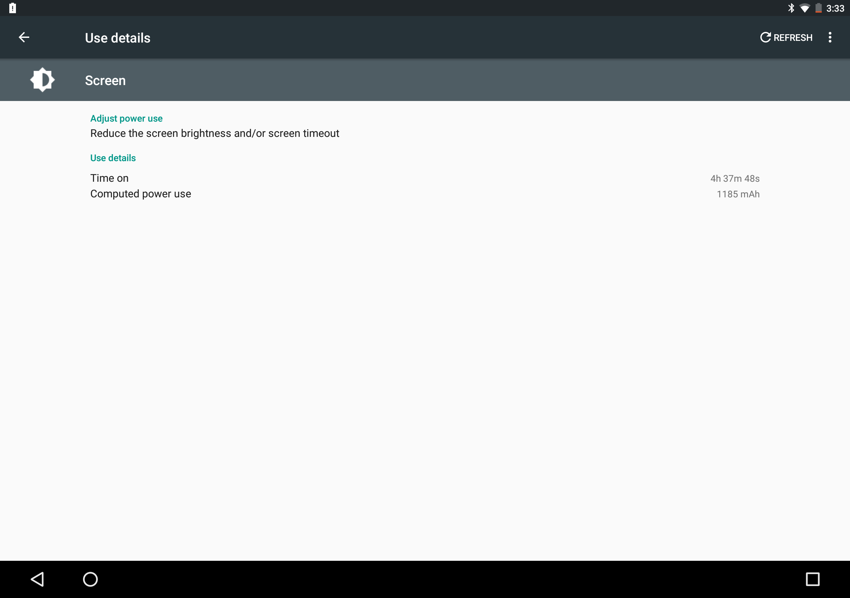Viewport: 850px width, 598px height.
Task: Tap the screen brightness icon
Action: pos(42,80)
